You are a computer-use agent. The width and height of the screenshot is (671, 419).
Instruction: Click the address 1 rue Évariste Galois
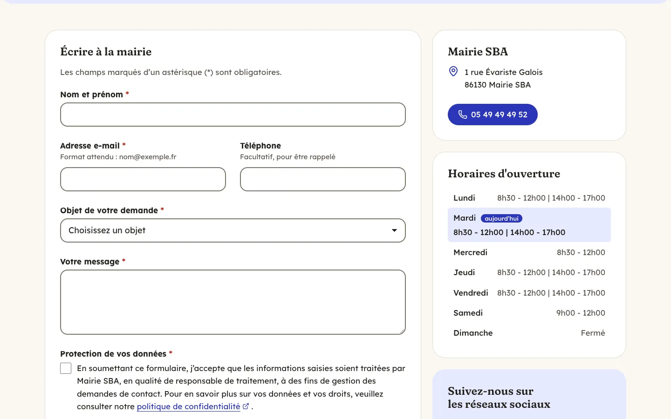(503, 72)
